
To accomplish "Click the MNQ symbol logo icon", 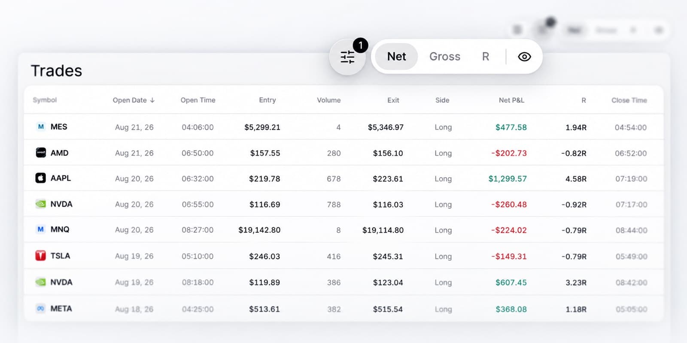I will pyautogui.click(x=41, y=229).
